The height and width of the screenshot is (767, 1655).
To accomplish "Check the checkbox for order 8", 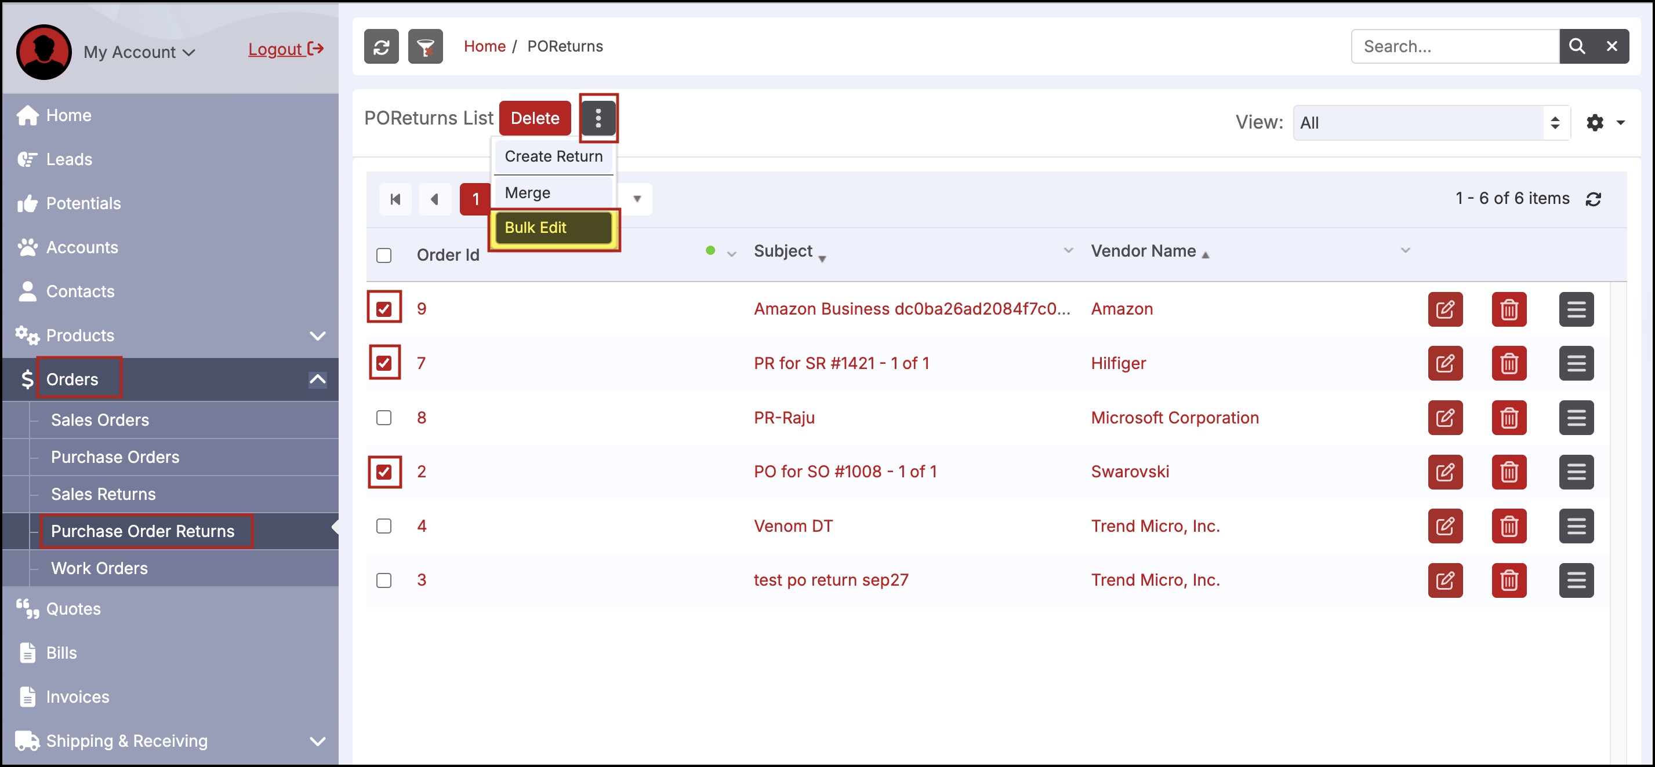I will tap(383, 418).
